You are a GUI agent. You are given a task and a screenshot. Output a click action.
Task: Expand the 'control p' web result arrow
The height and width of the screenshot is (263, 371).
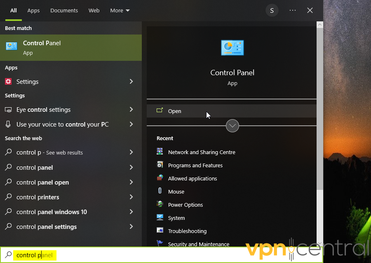[131, 152]
